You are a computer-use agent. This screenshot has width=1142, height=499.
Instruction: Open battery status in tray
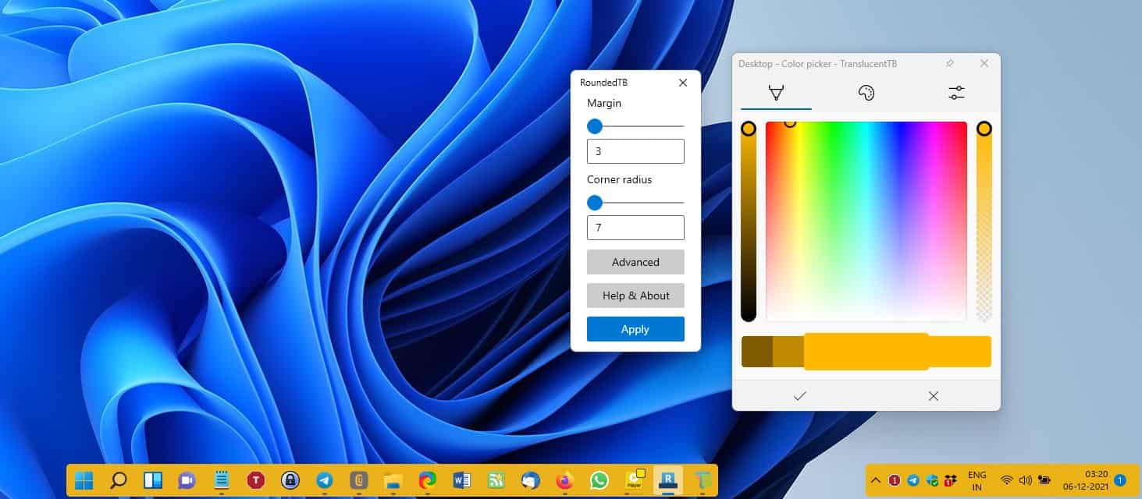tap(1044, 480)
